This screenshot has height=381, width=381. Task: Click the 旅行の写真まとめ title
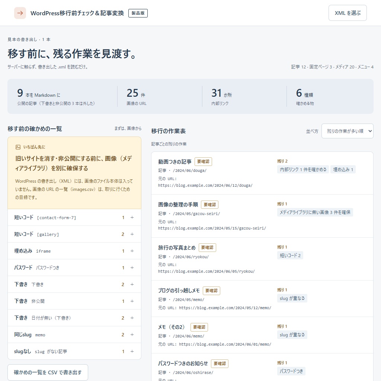[177, 247]
